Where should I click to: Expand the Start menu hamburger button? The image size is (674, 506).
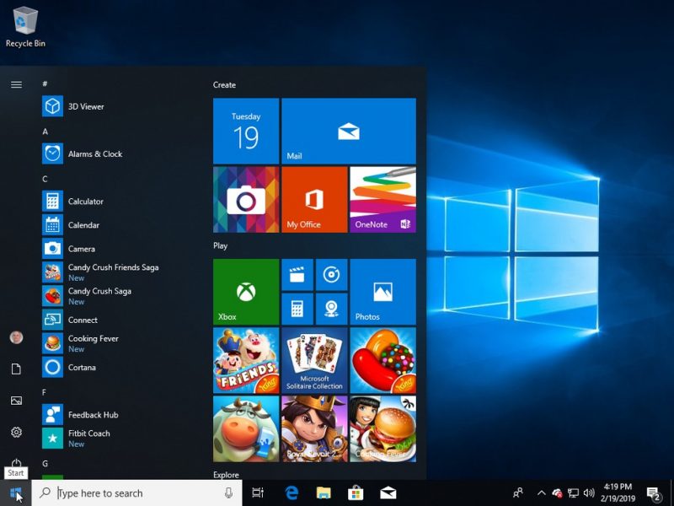pos(16,84)
